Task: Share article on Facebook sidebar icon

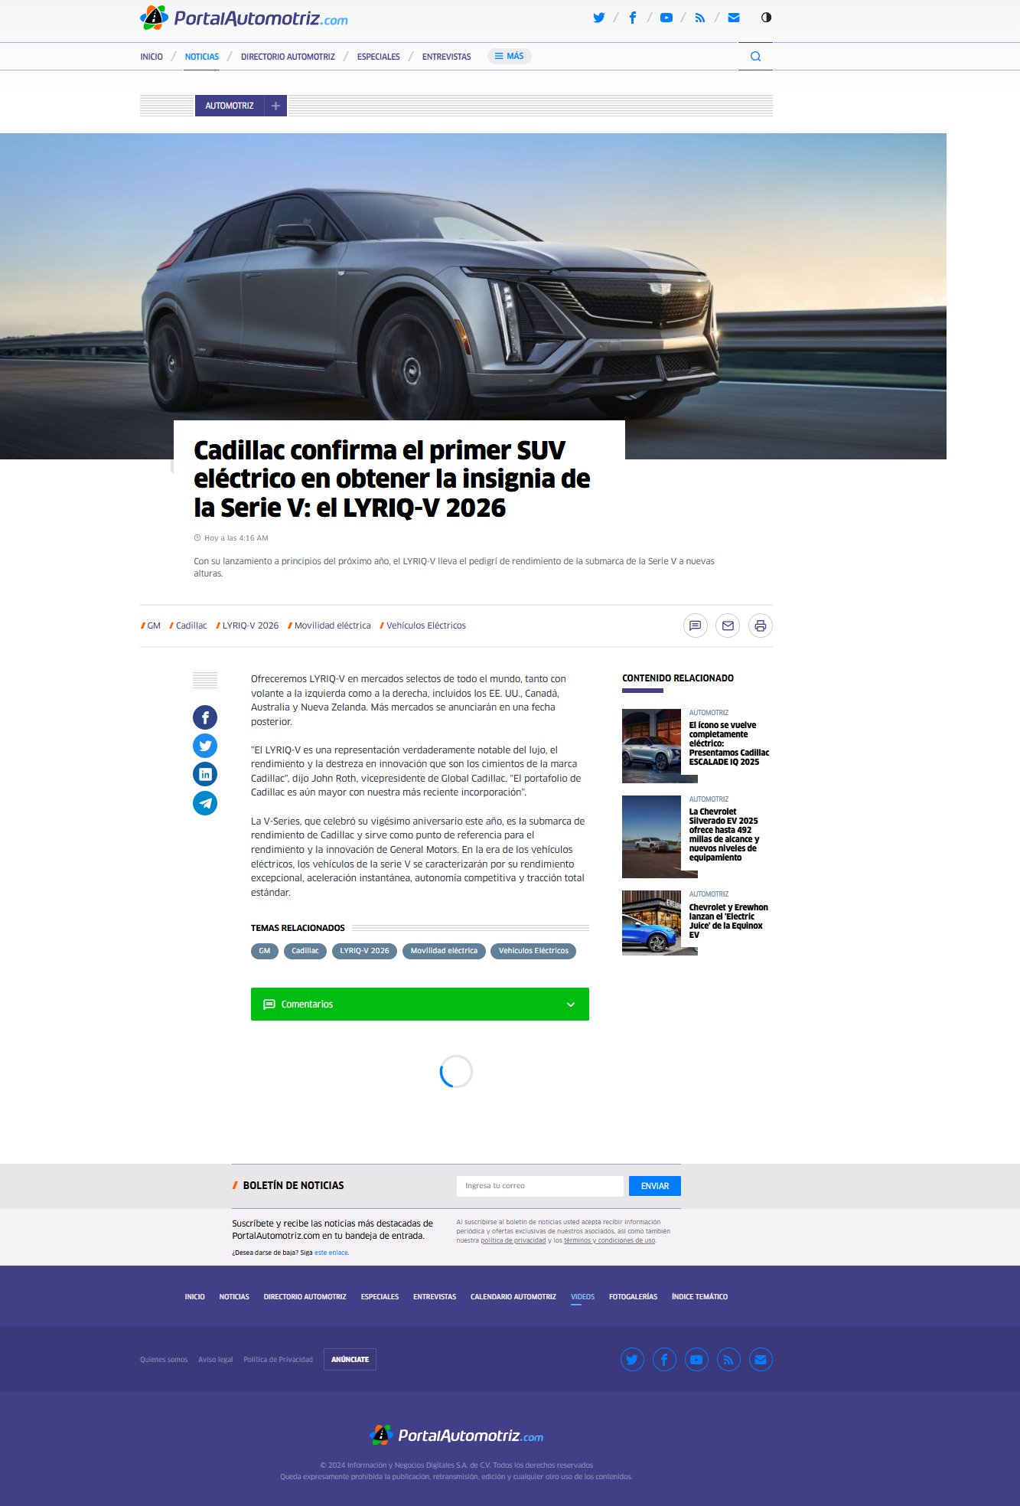Action: [205, 717]
